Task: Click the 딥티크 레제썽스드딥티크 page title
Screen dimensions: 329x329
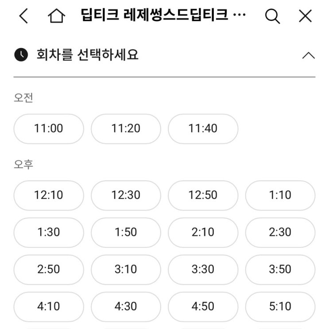Action: click(x=163, y=15)
